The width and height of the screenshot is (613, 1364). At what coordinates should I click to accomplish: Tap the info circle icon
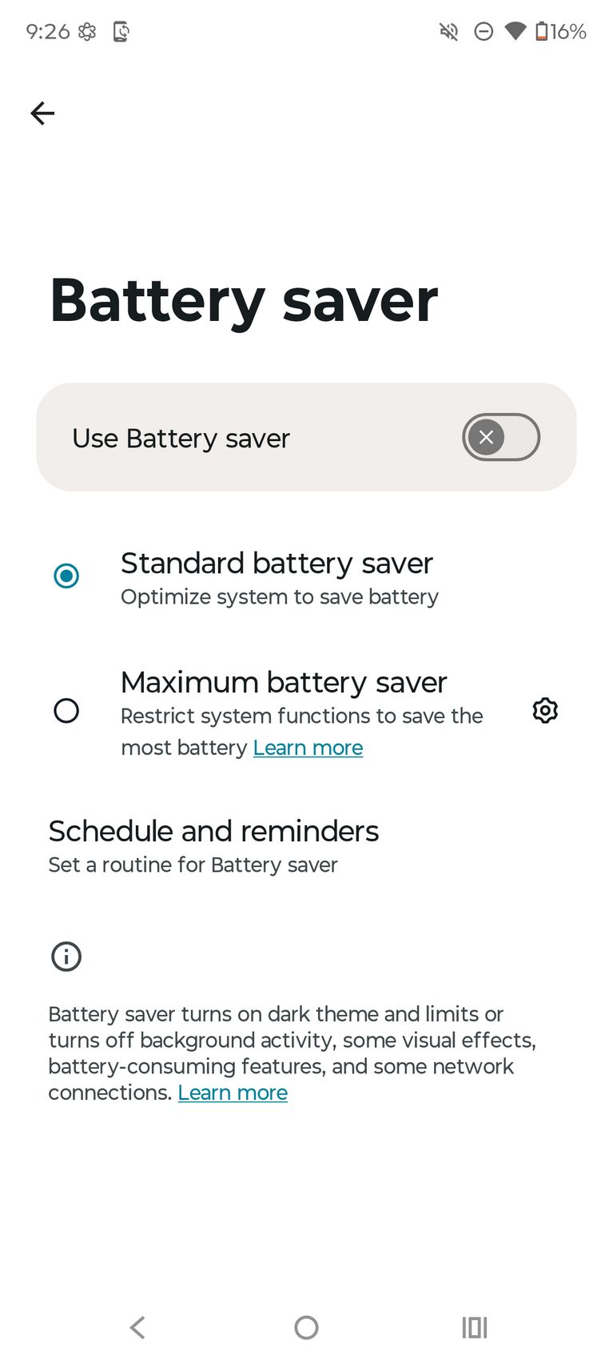pos(66,956)
